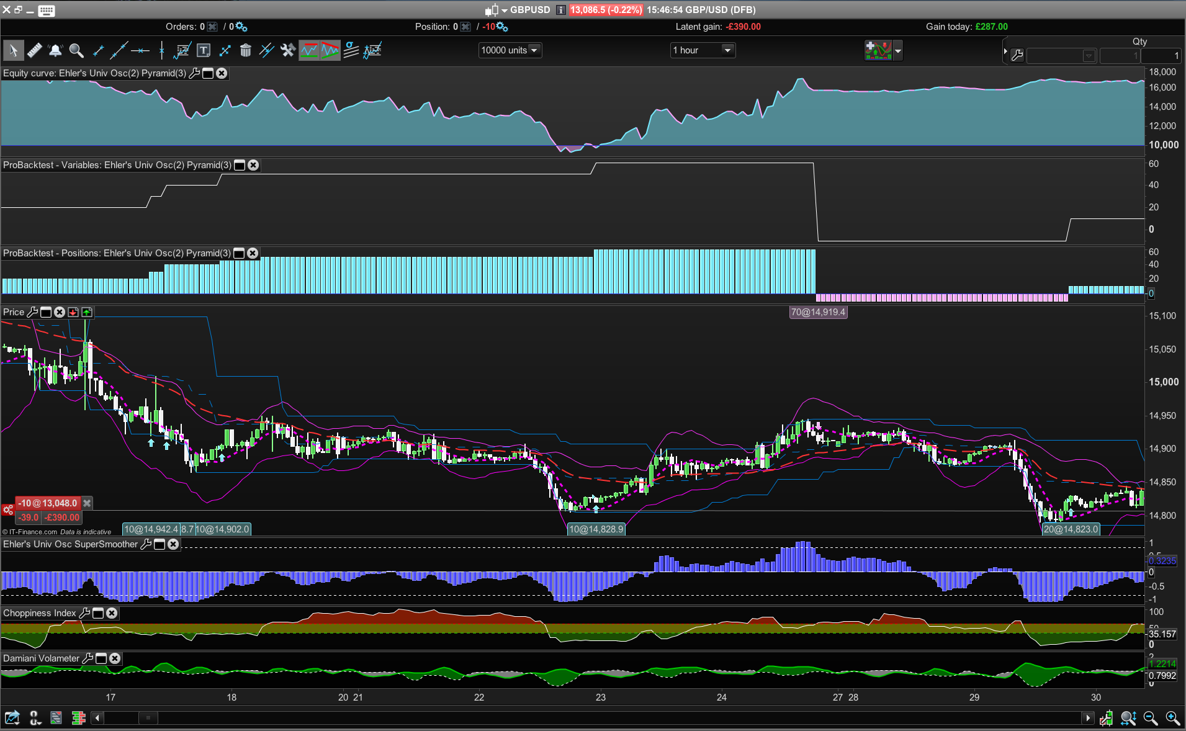Open Damiani Volameter settings wrench

(88, 658)
